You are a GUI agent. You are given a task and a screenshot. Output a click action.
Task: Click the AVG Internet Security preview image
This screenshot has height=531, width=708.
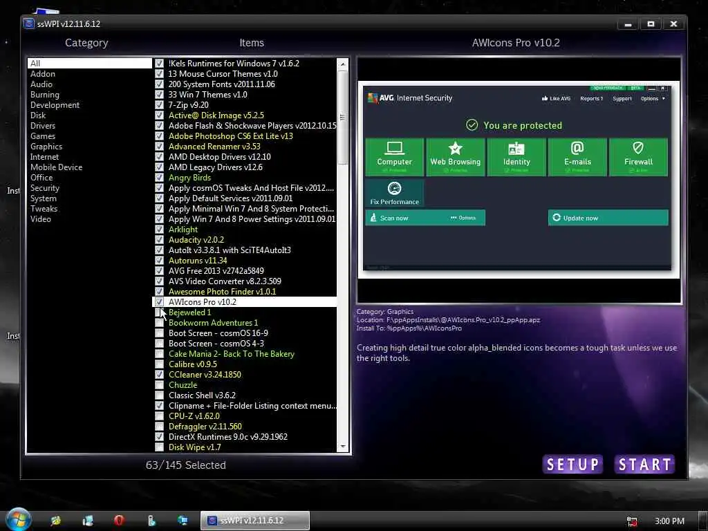(519, 180)
